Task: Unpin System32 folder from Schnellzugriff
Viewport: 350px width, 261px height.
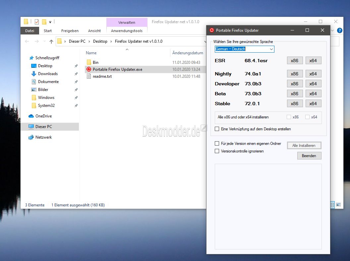Action: click(76, 106)
